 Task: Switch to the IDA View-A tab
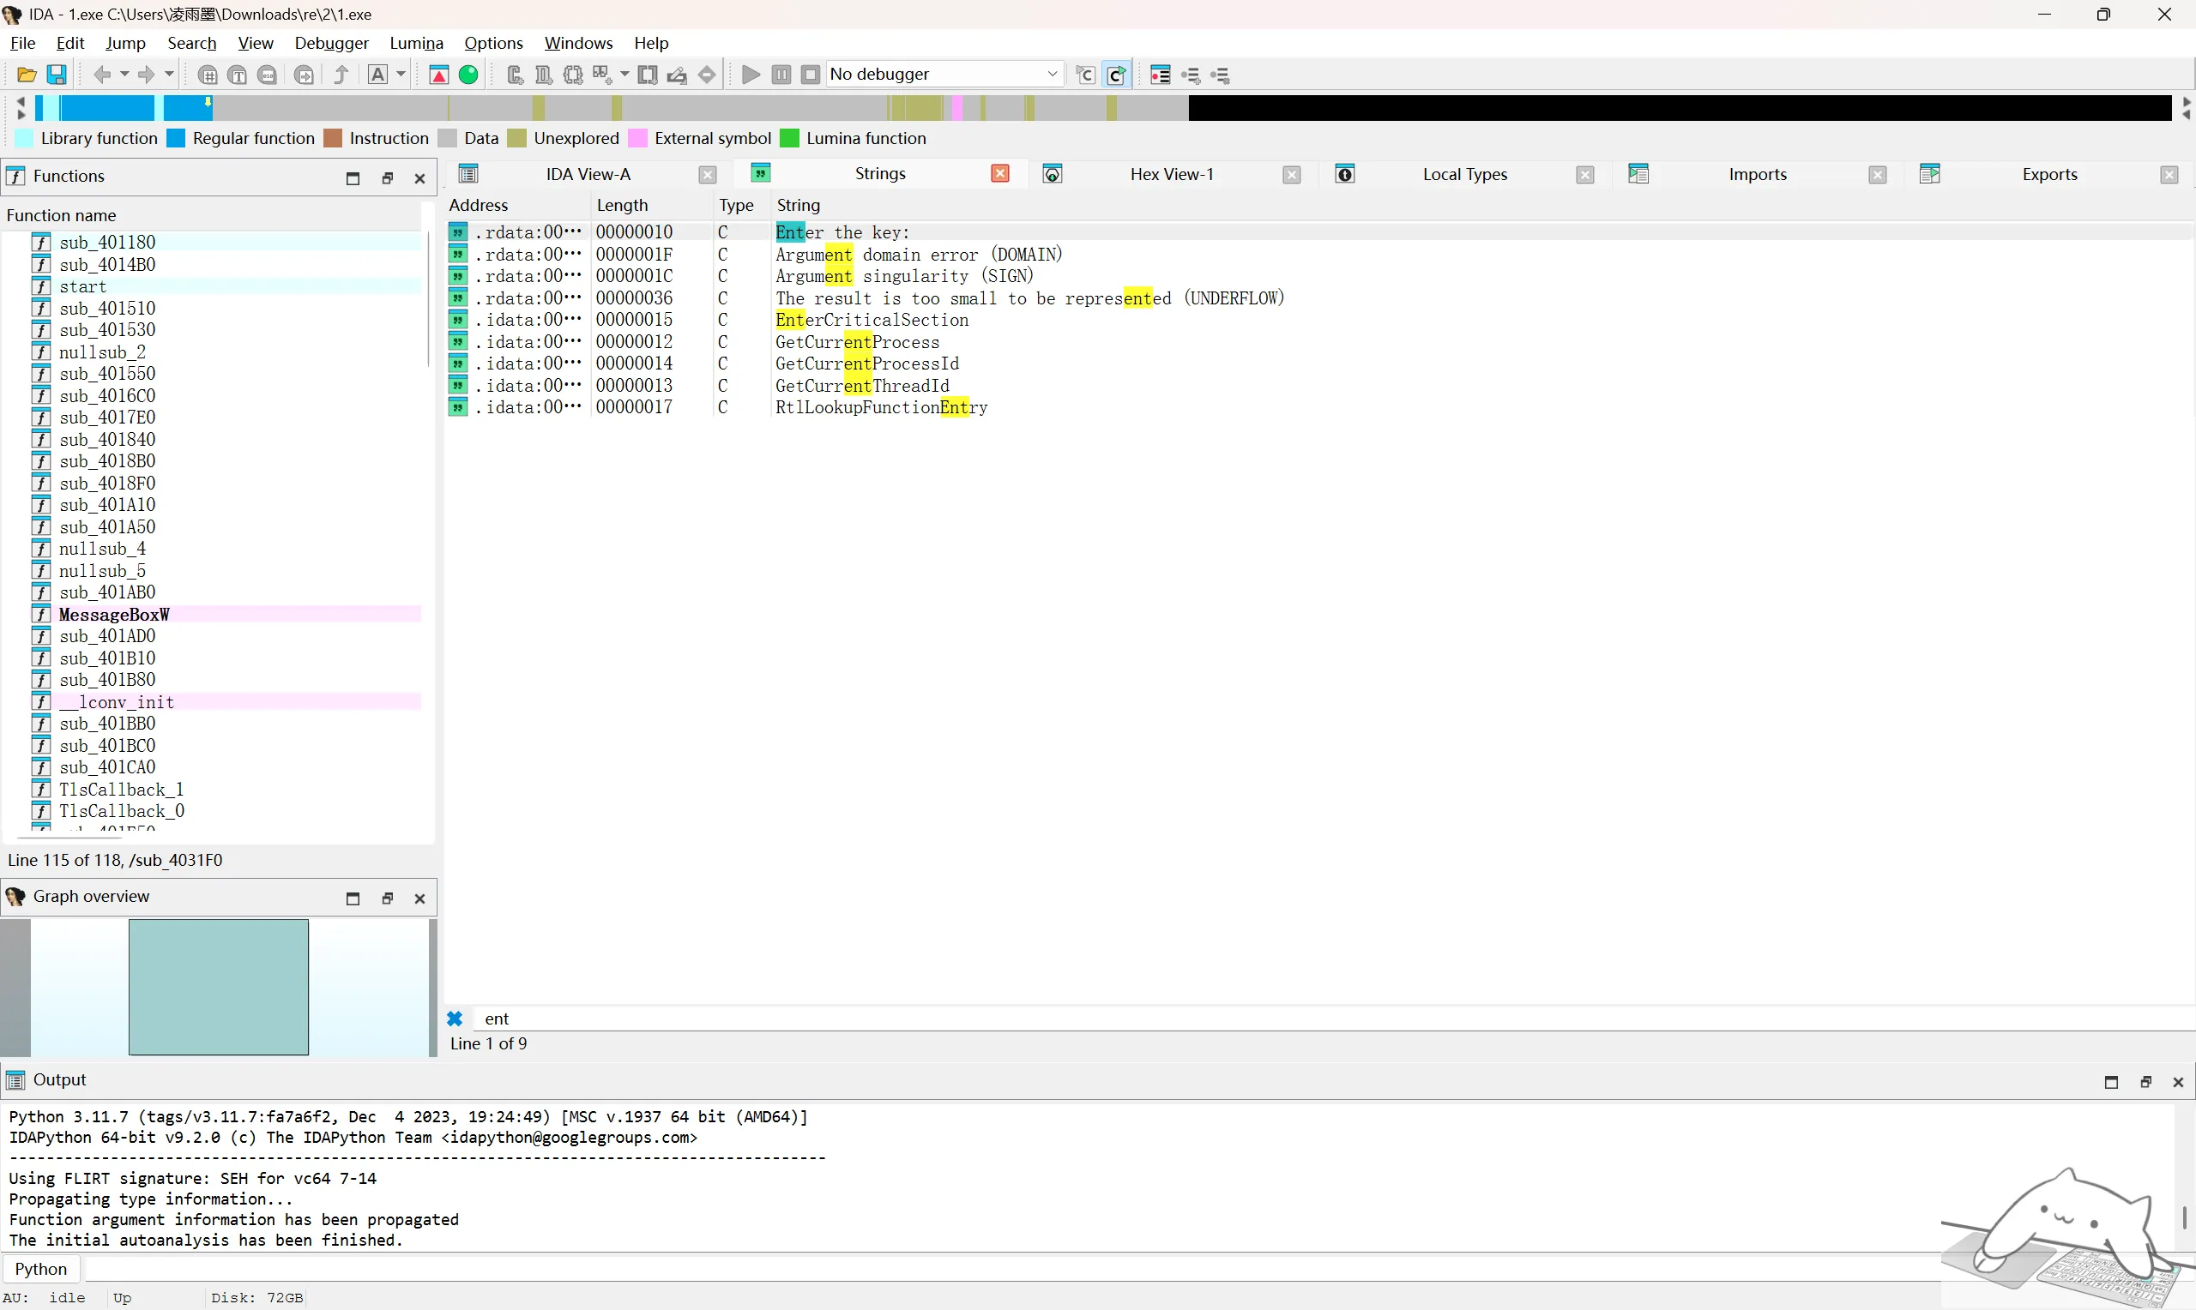click(x=588, y=175)
